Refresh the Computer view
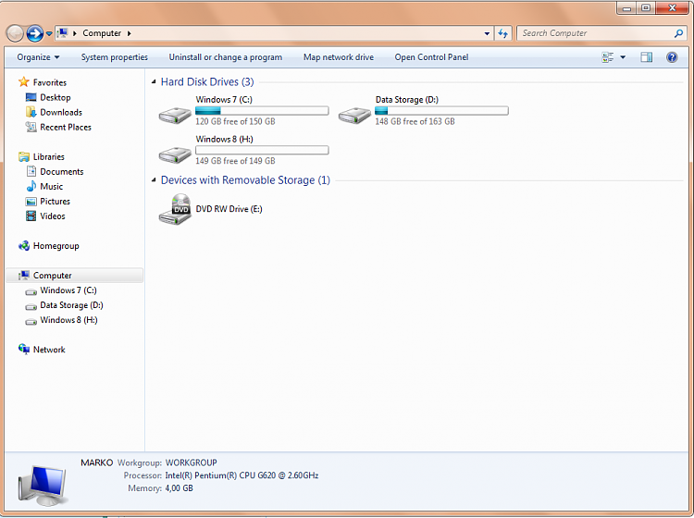Viewport: 694px width, 518px height. pos(502,33)
